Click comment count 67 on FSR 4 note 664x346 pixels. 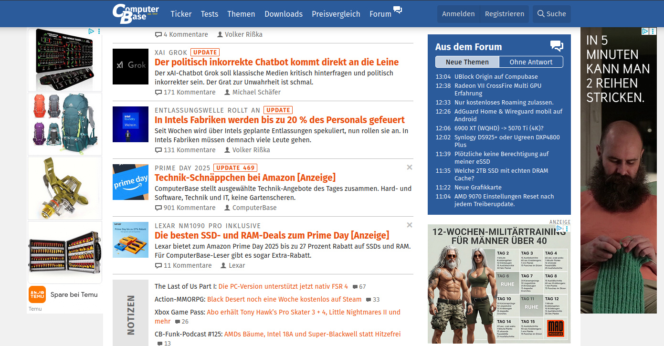coord(359,287)
